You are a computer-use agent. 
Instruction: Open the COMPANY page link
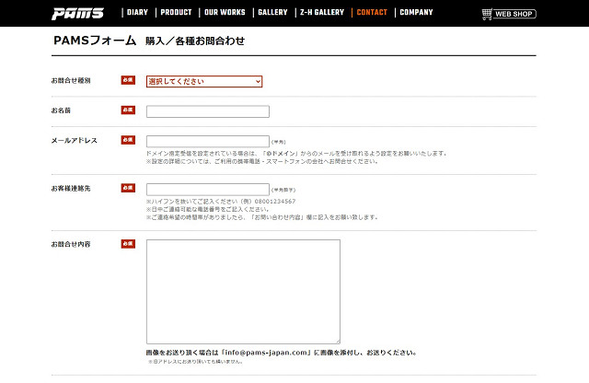point(416,13)
